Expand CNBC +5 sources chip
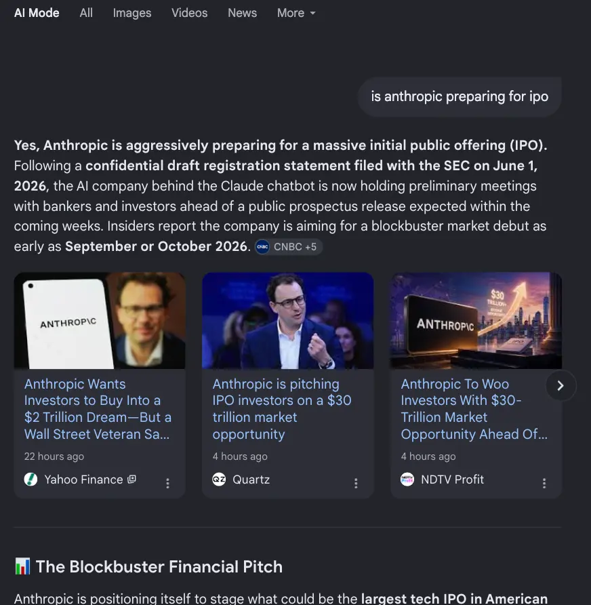591x605 pixels. (288, 247)
